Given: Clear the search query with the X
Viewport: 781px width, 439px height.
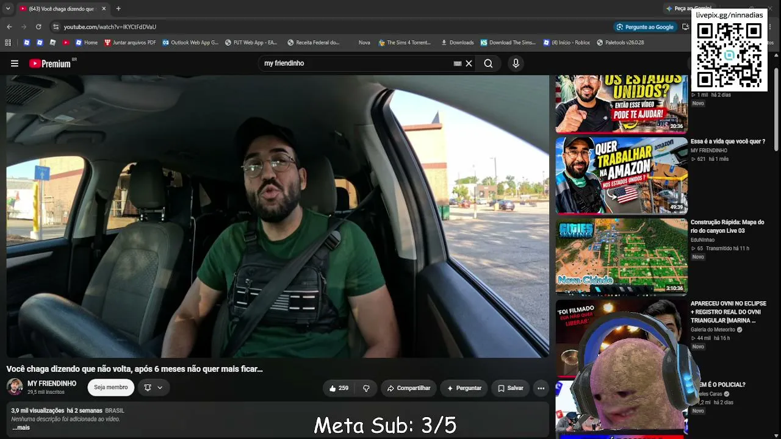Looking at the screenshot, I should tap(469, 63).
